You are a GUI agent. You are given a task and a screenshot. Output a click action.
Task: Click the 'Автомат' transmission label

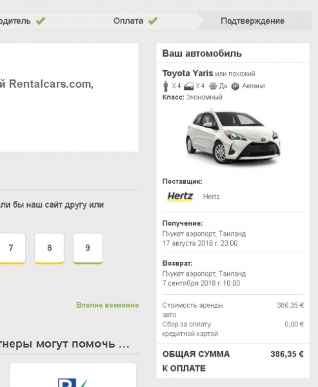pos(253,86)
